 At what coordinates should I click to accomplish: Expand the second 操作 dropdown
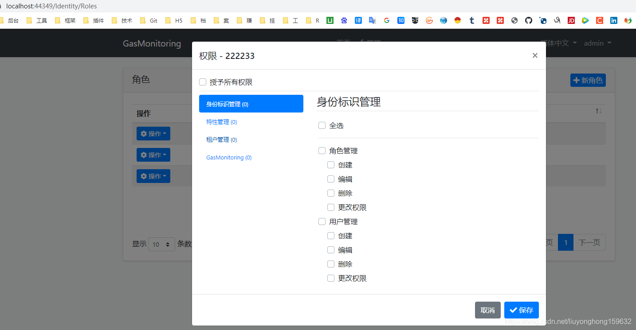(153, 155)
